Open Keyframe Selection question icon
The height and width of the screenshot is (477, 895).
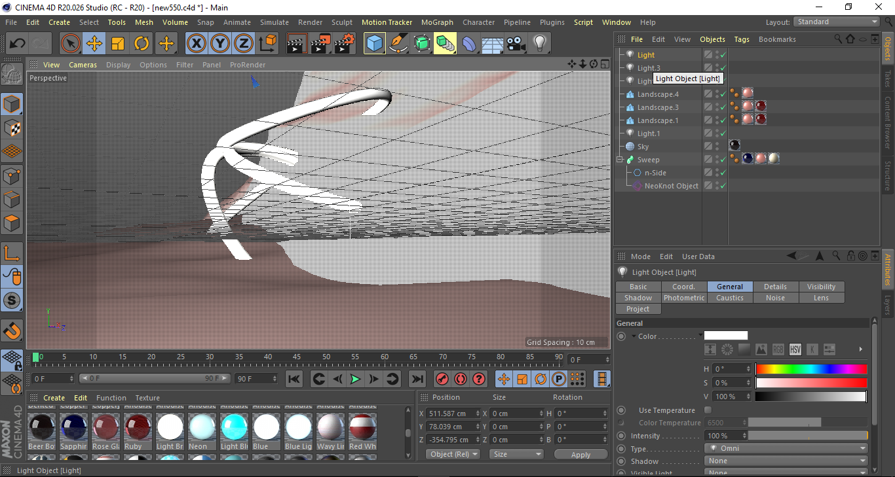click(479, 379)
